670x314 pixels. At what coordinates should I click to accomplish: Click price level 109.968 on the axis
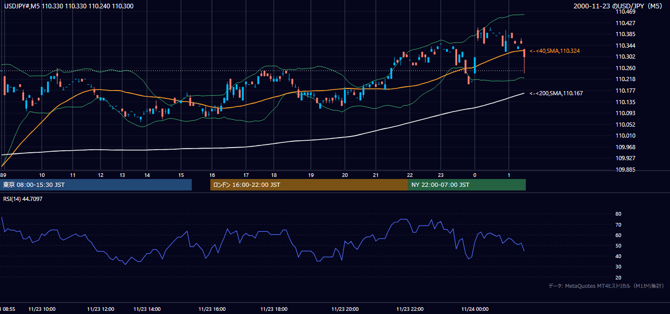(625, 147)
